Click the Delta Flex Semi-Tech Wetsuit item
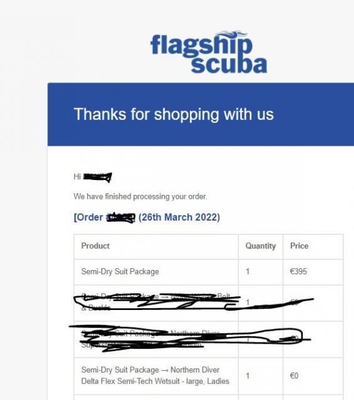The image size is (354, 400). tap(155, 376)
